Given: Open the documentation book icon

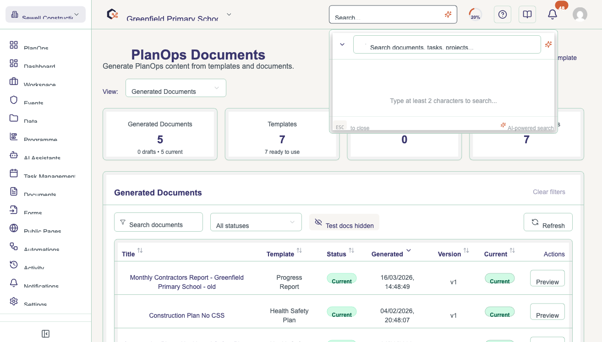Looking at the screenshot, I should [527, 15].
